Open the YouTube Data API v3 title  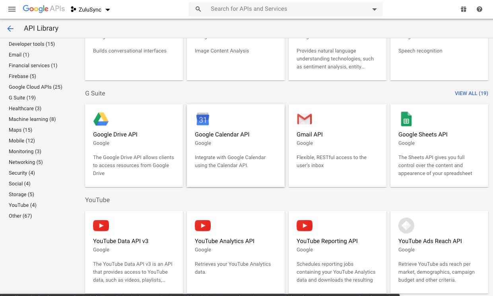(x=121, y=241)
